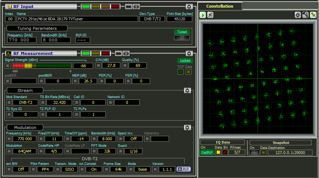Click the yellow pin icon in Constellation panel
This screenshot has width=319, height=178.
pyautogui.click(x=313, y=15)
